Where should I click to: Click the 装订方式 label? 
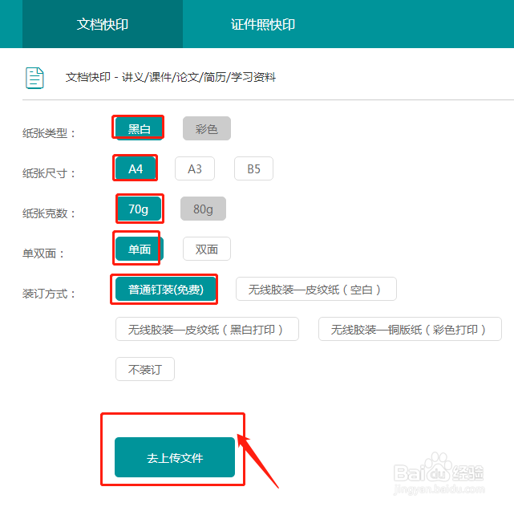point(49,294)
